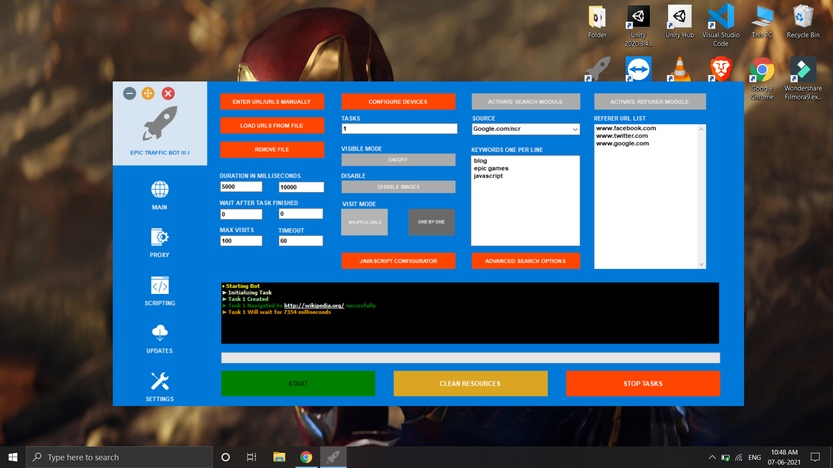This screenshot has width=833, height=468.
Task: Show hidden system tray icons
Action: (712, 457)
